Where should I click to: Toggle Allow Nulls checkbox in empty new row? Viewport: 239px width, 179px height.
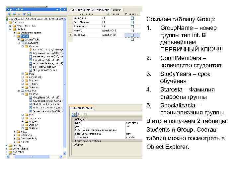132,39
